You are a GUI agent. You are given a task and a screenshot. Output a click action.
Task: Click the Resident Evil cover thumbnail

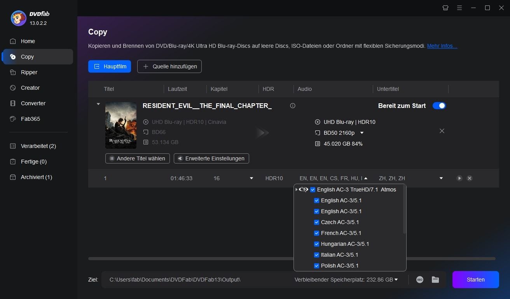point(121,125)
